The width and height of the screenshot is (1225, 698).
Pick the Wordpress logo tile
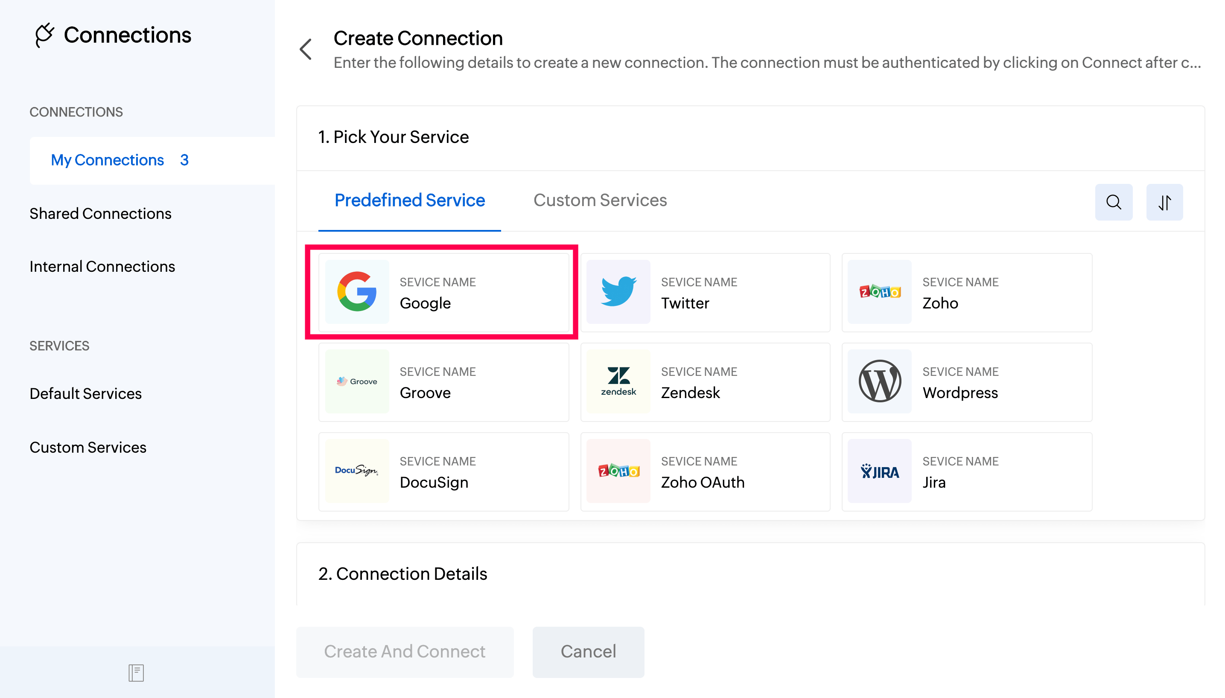879,381
